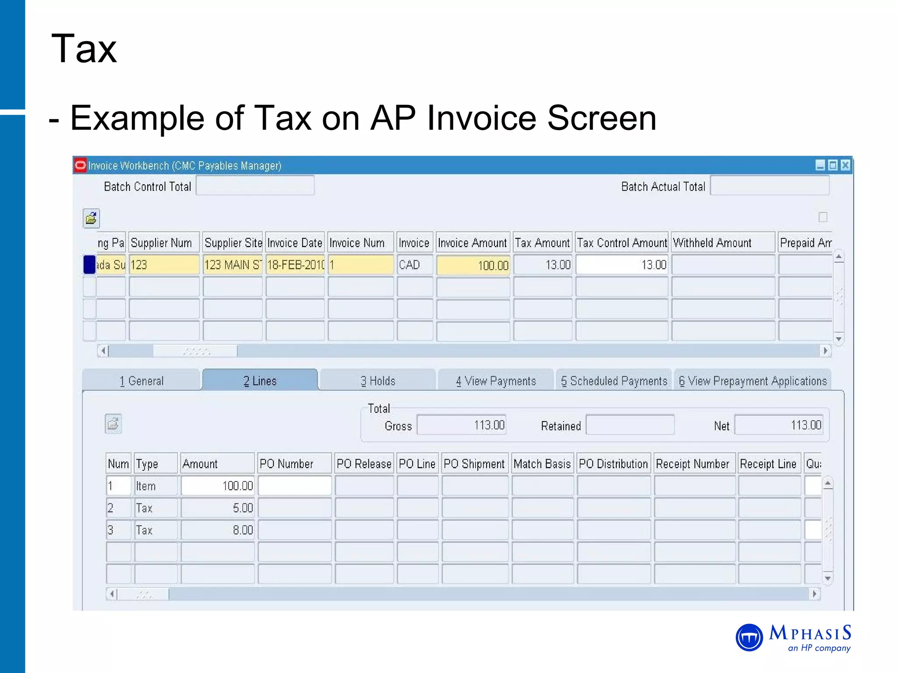Tick the small checkbox above Prepaid column

(x=823, y=217)
